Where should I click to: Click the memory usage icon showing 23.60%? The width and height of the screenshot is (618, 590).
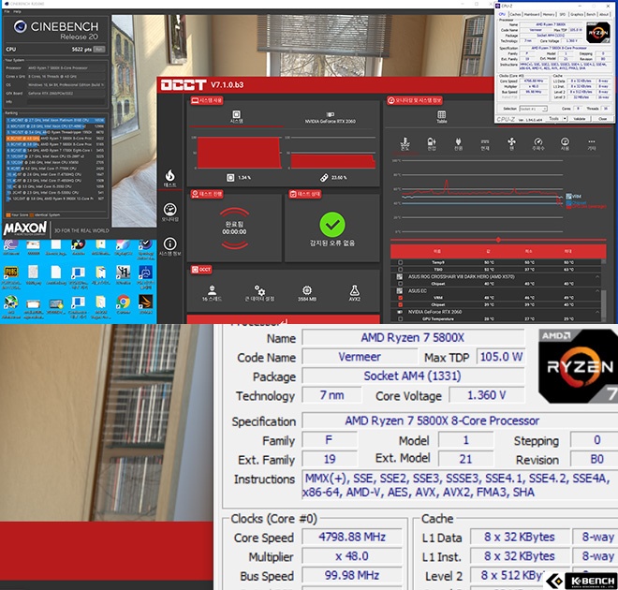coord(324,178)
